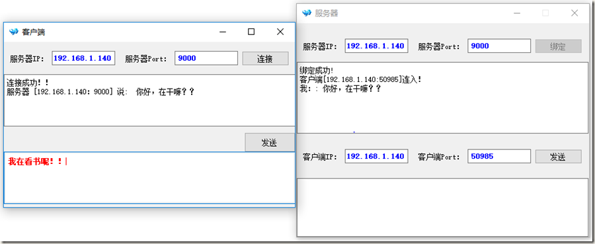Screen dimensions: 595x244
Task: Focus the 服务器Port field in server window
Action: click(x=499, y=46)
